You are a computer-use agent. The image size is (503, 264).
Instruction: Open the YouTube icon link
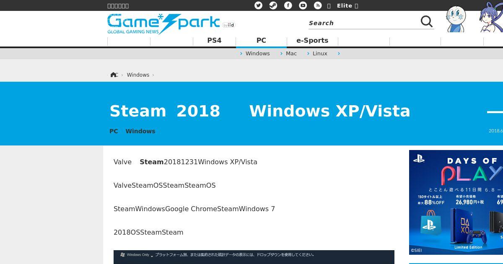[x=303, y=5]
